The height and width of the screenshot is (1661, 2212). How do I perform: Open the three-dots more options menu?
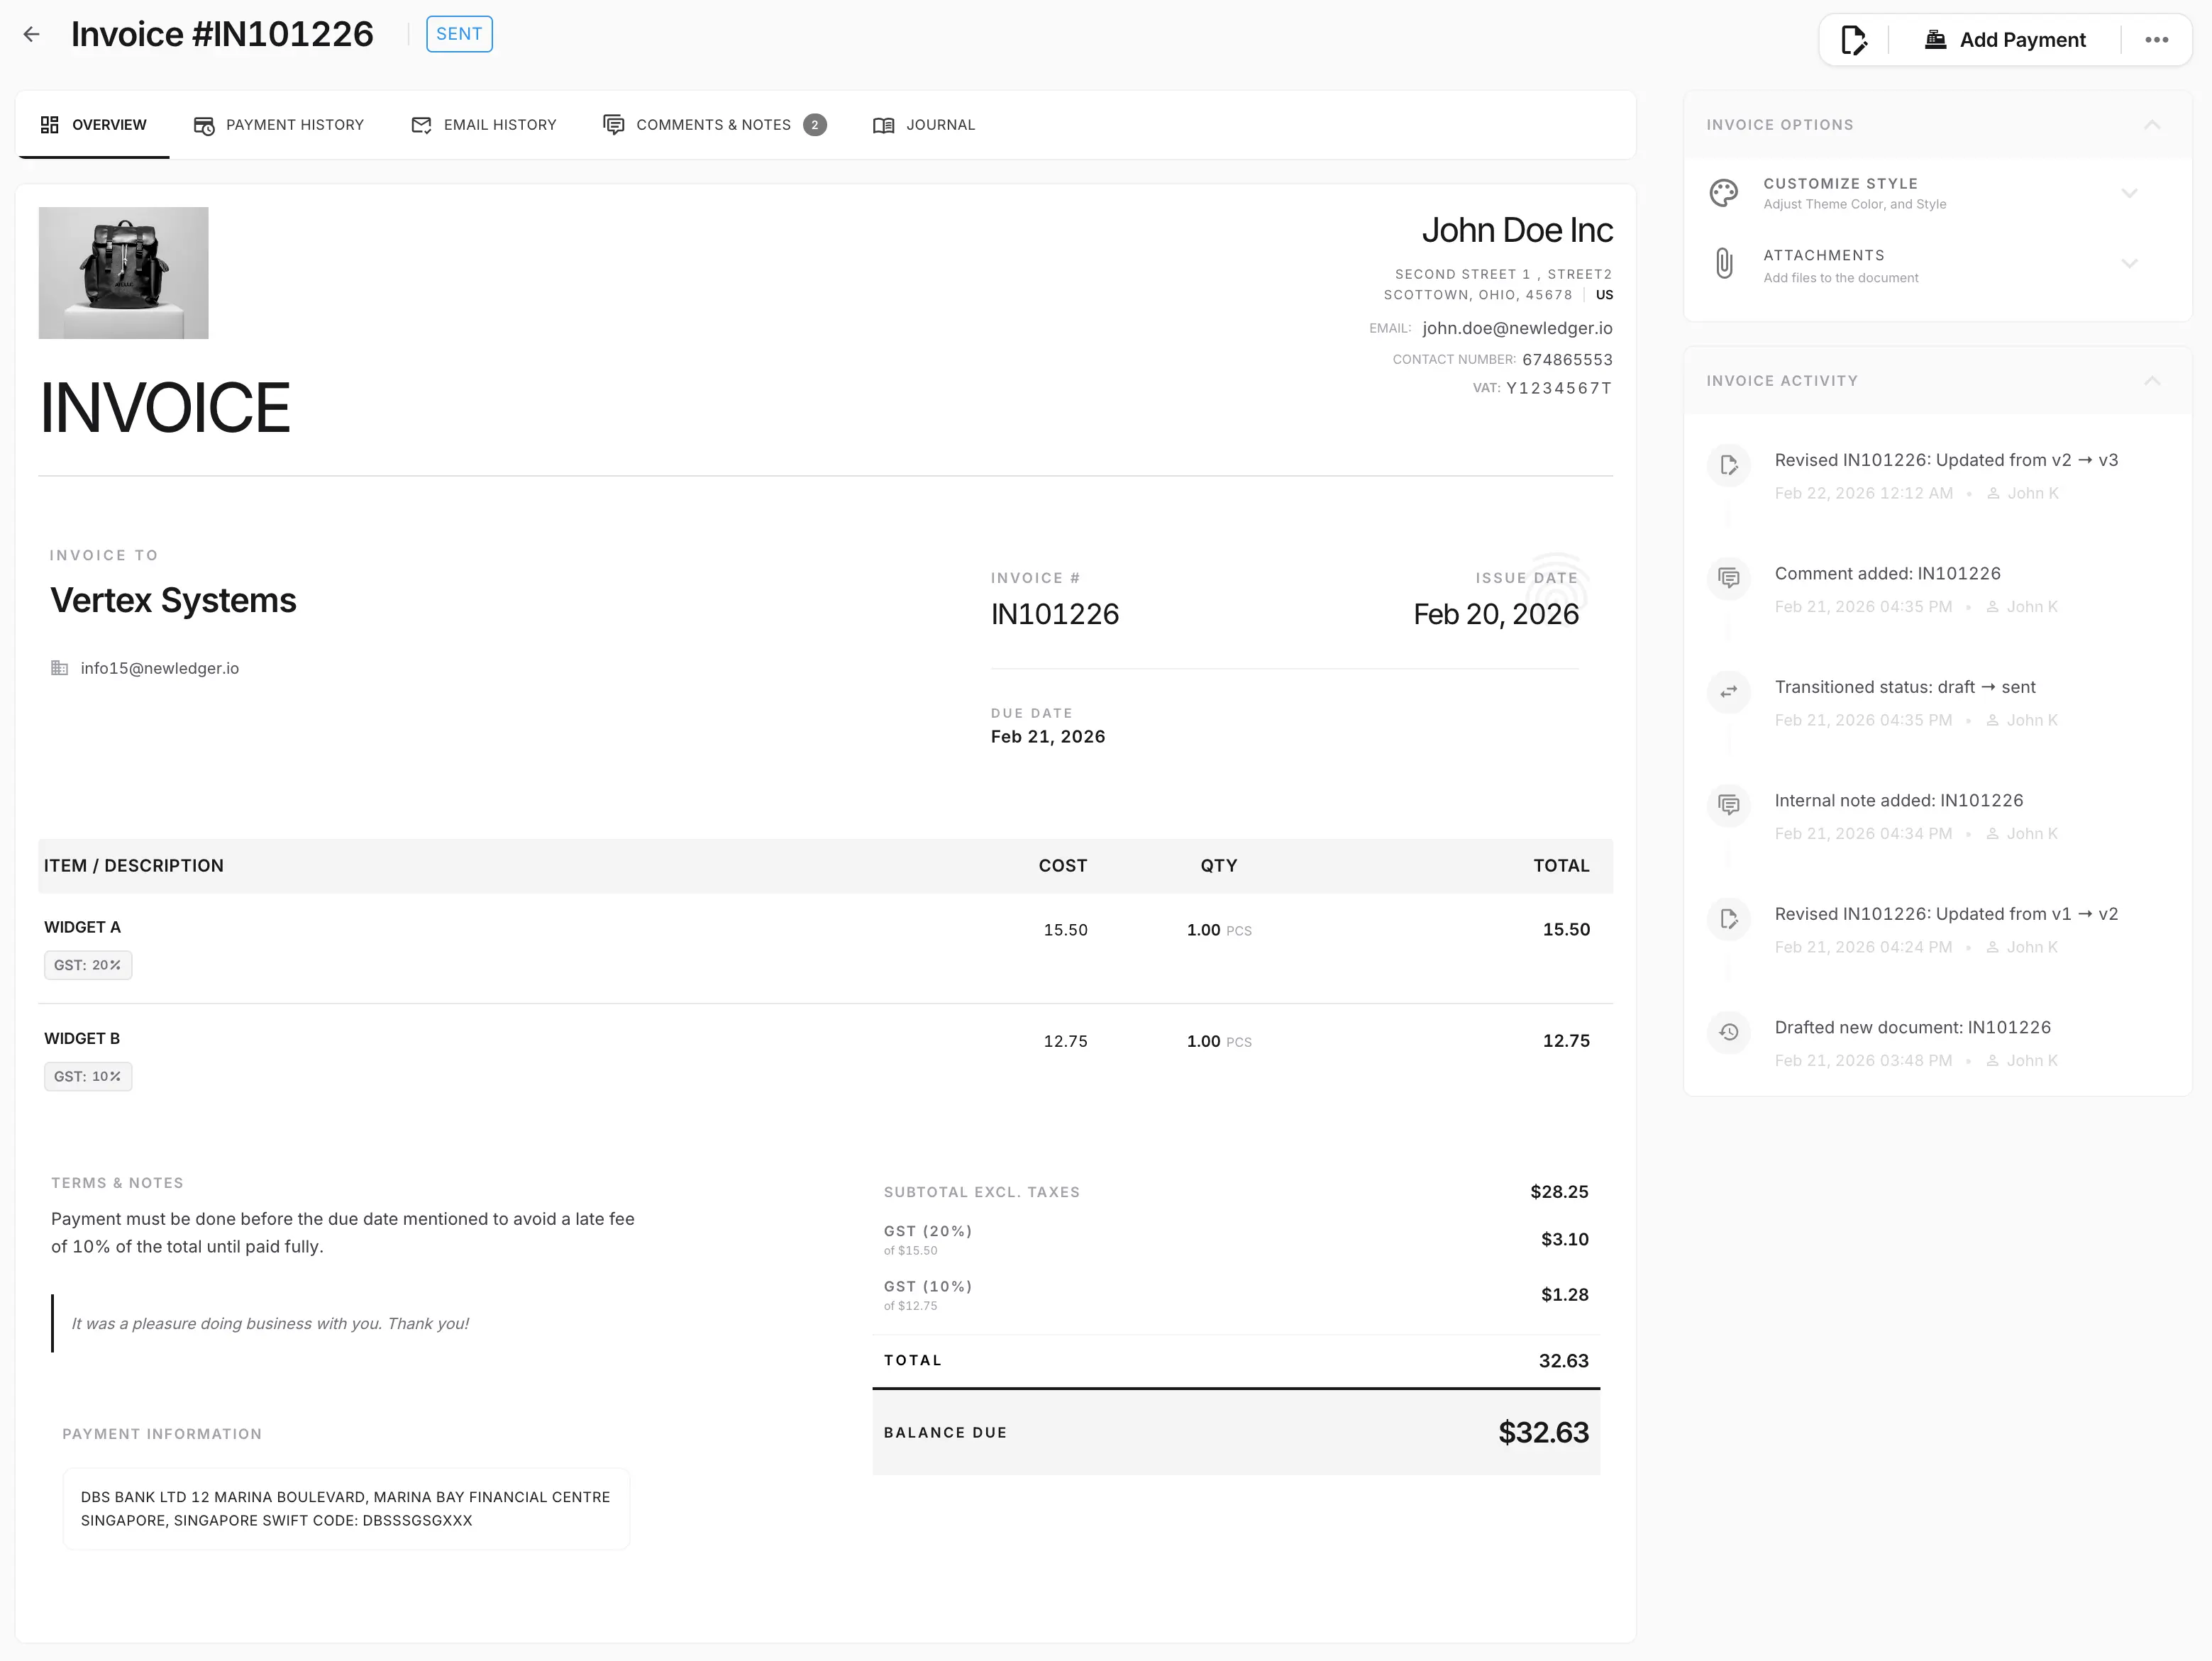(x=2156, y=40)
